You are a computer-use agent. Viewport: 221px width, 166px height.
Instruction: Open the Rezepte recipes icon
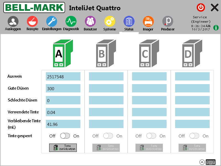click(x=32, y=21)
